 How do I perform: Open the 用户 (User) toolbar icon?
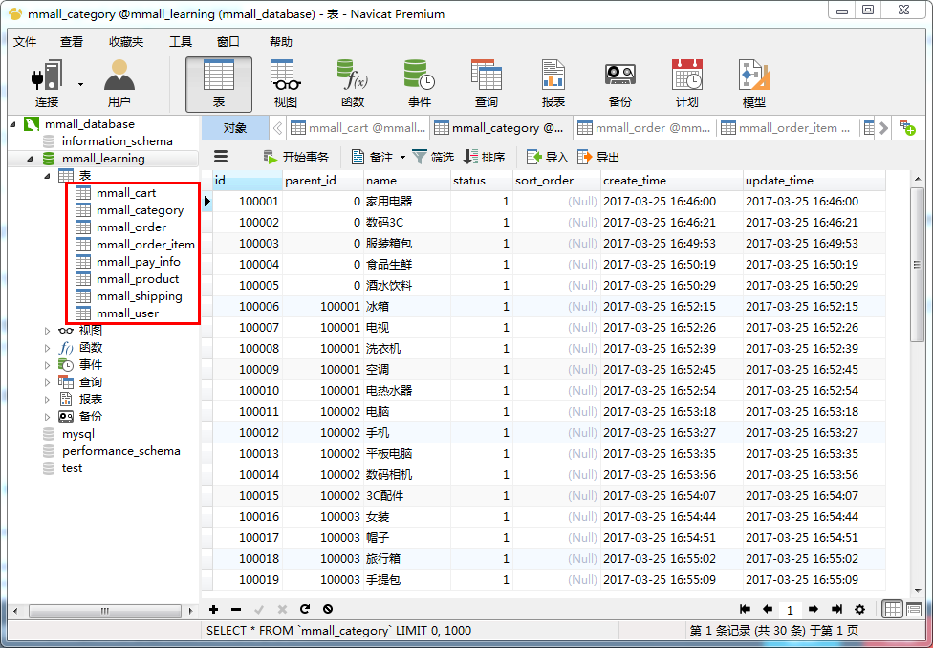click(x=119, y=84)
